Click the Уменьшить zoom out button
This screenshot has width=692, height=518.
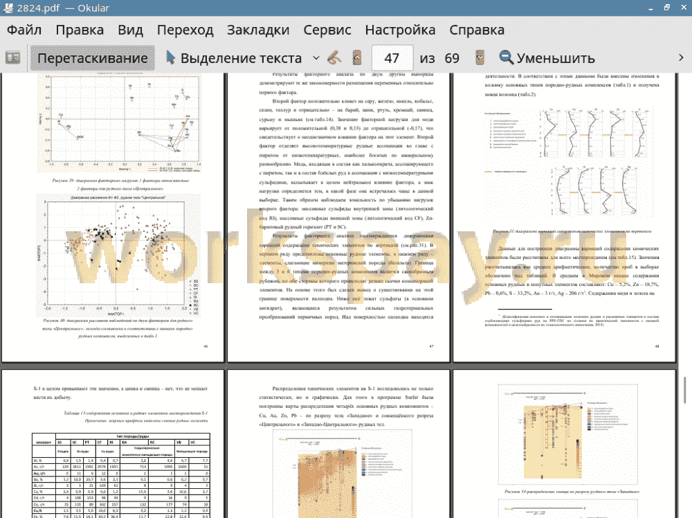547,58
